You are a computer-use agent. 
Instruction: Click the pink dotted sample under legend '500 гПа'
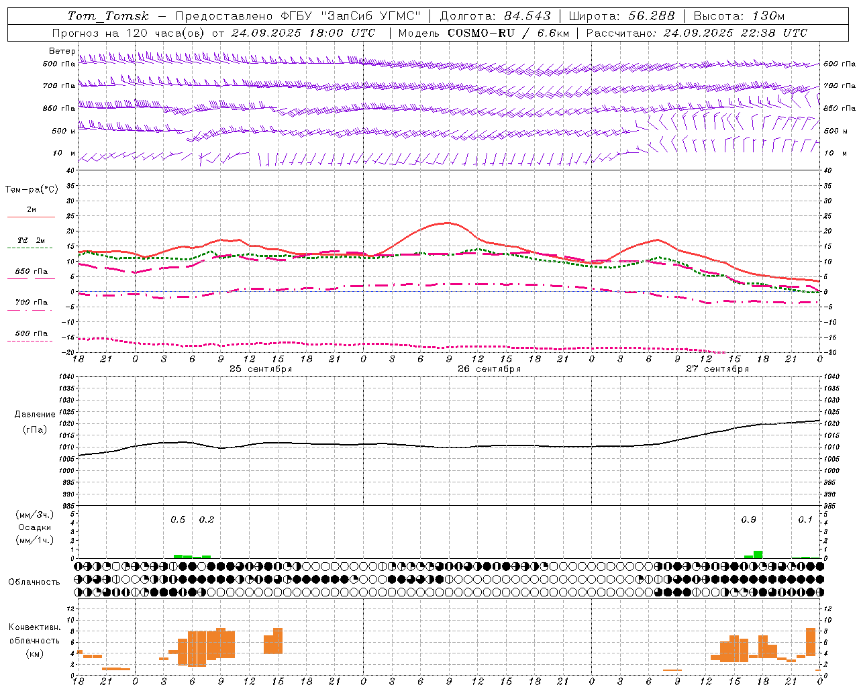coord(30,341)
